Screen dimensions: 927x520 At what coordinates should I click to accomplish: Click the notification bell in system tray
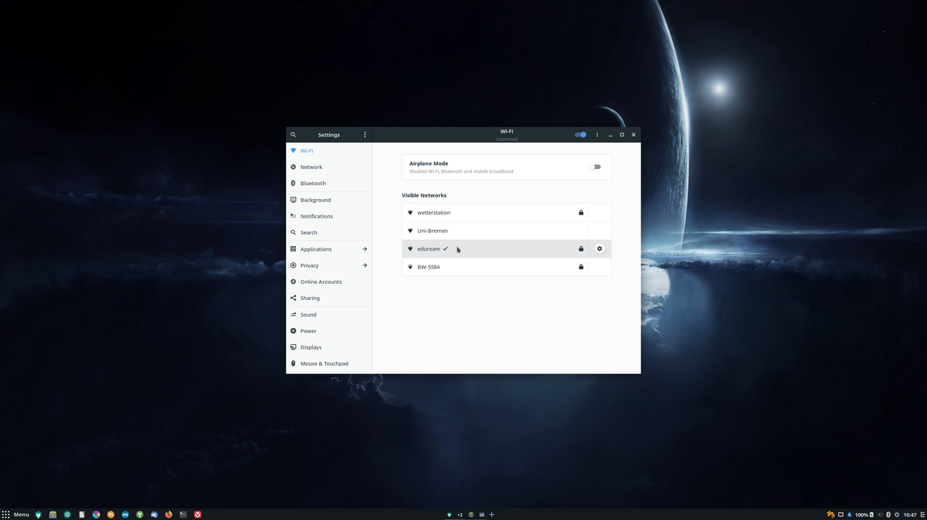[x=850, y=515]
